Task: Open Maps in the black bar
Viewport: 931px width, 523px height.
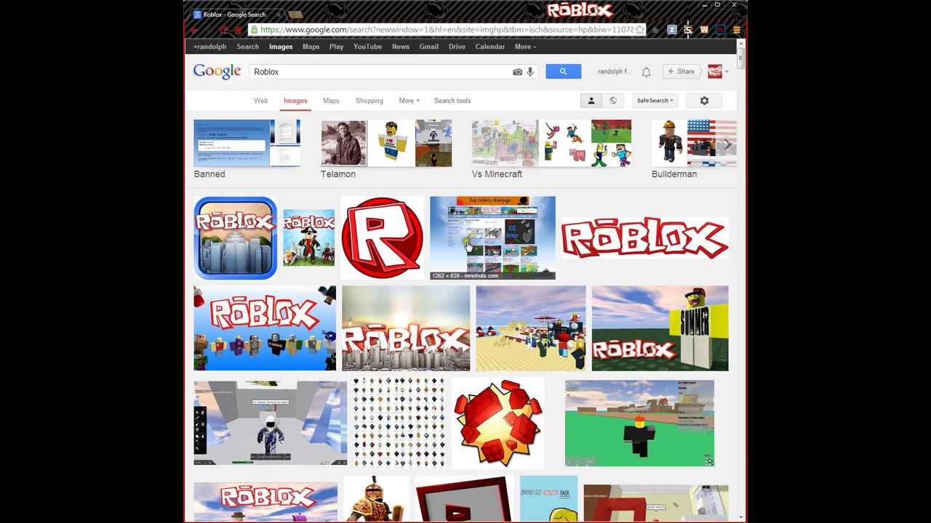Action: click(x=311, y=46)
